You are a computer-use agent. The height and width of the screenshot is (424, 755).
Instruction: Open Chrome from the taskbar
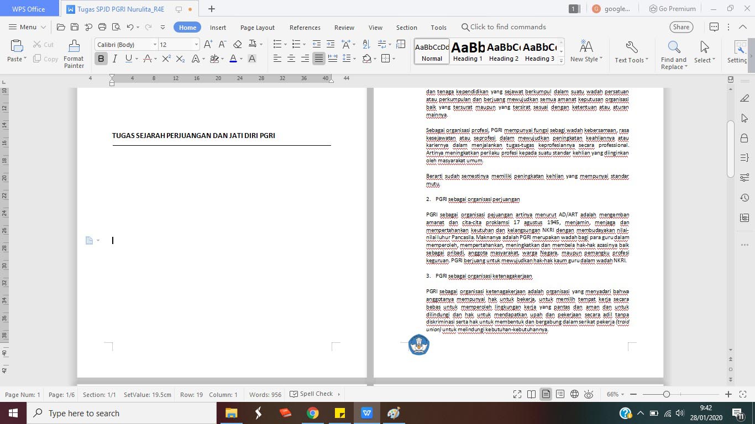(x=311, y=412)
